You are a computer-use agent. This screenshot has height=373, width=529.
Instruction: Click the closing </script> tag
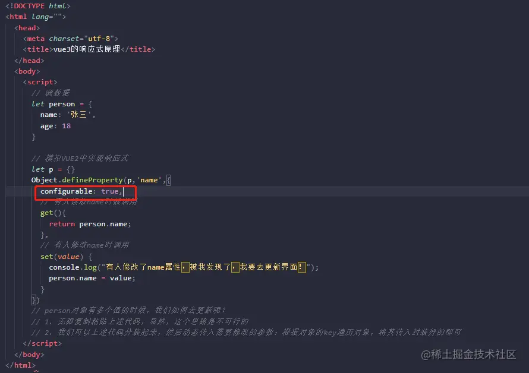[x=42, y=343]
